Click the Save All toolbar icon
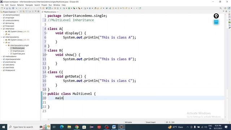Image resolution: width=231 pixels, height=130 pixels. point(10,8)
